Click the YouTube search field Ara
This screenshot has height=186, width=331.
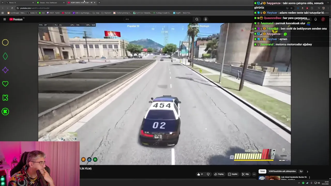point(158,19)
